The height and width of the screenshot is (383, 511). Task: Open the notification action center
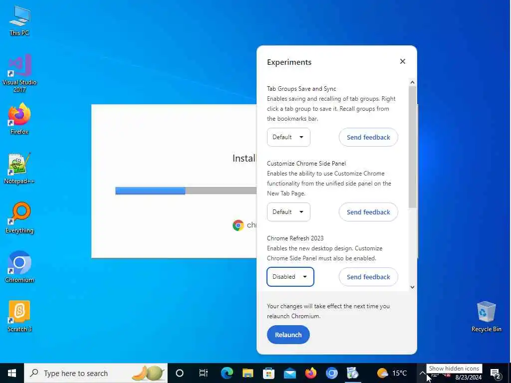496,373
